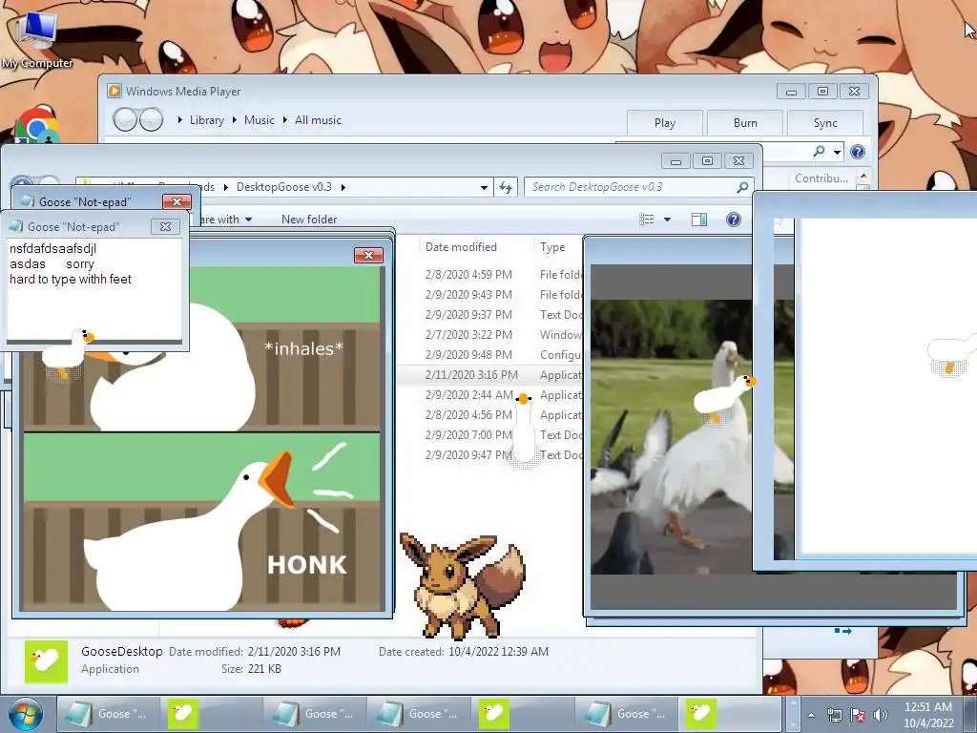Click the Media Player search magnifier icon
The image size is (977, 733).
819,151
